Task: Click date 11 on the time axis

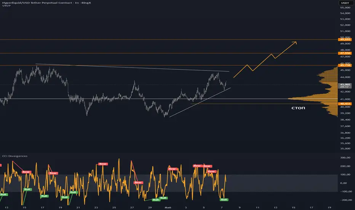Action: (257, 207)
